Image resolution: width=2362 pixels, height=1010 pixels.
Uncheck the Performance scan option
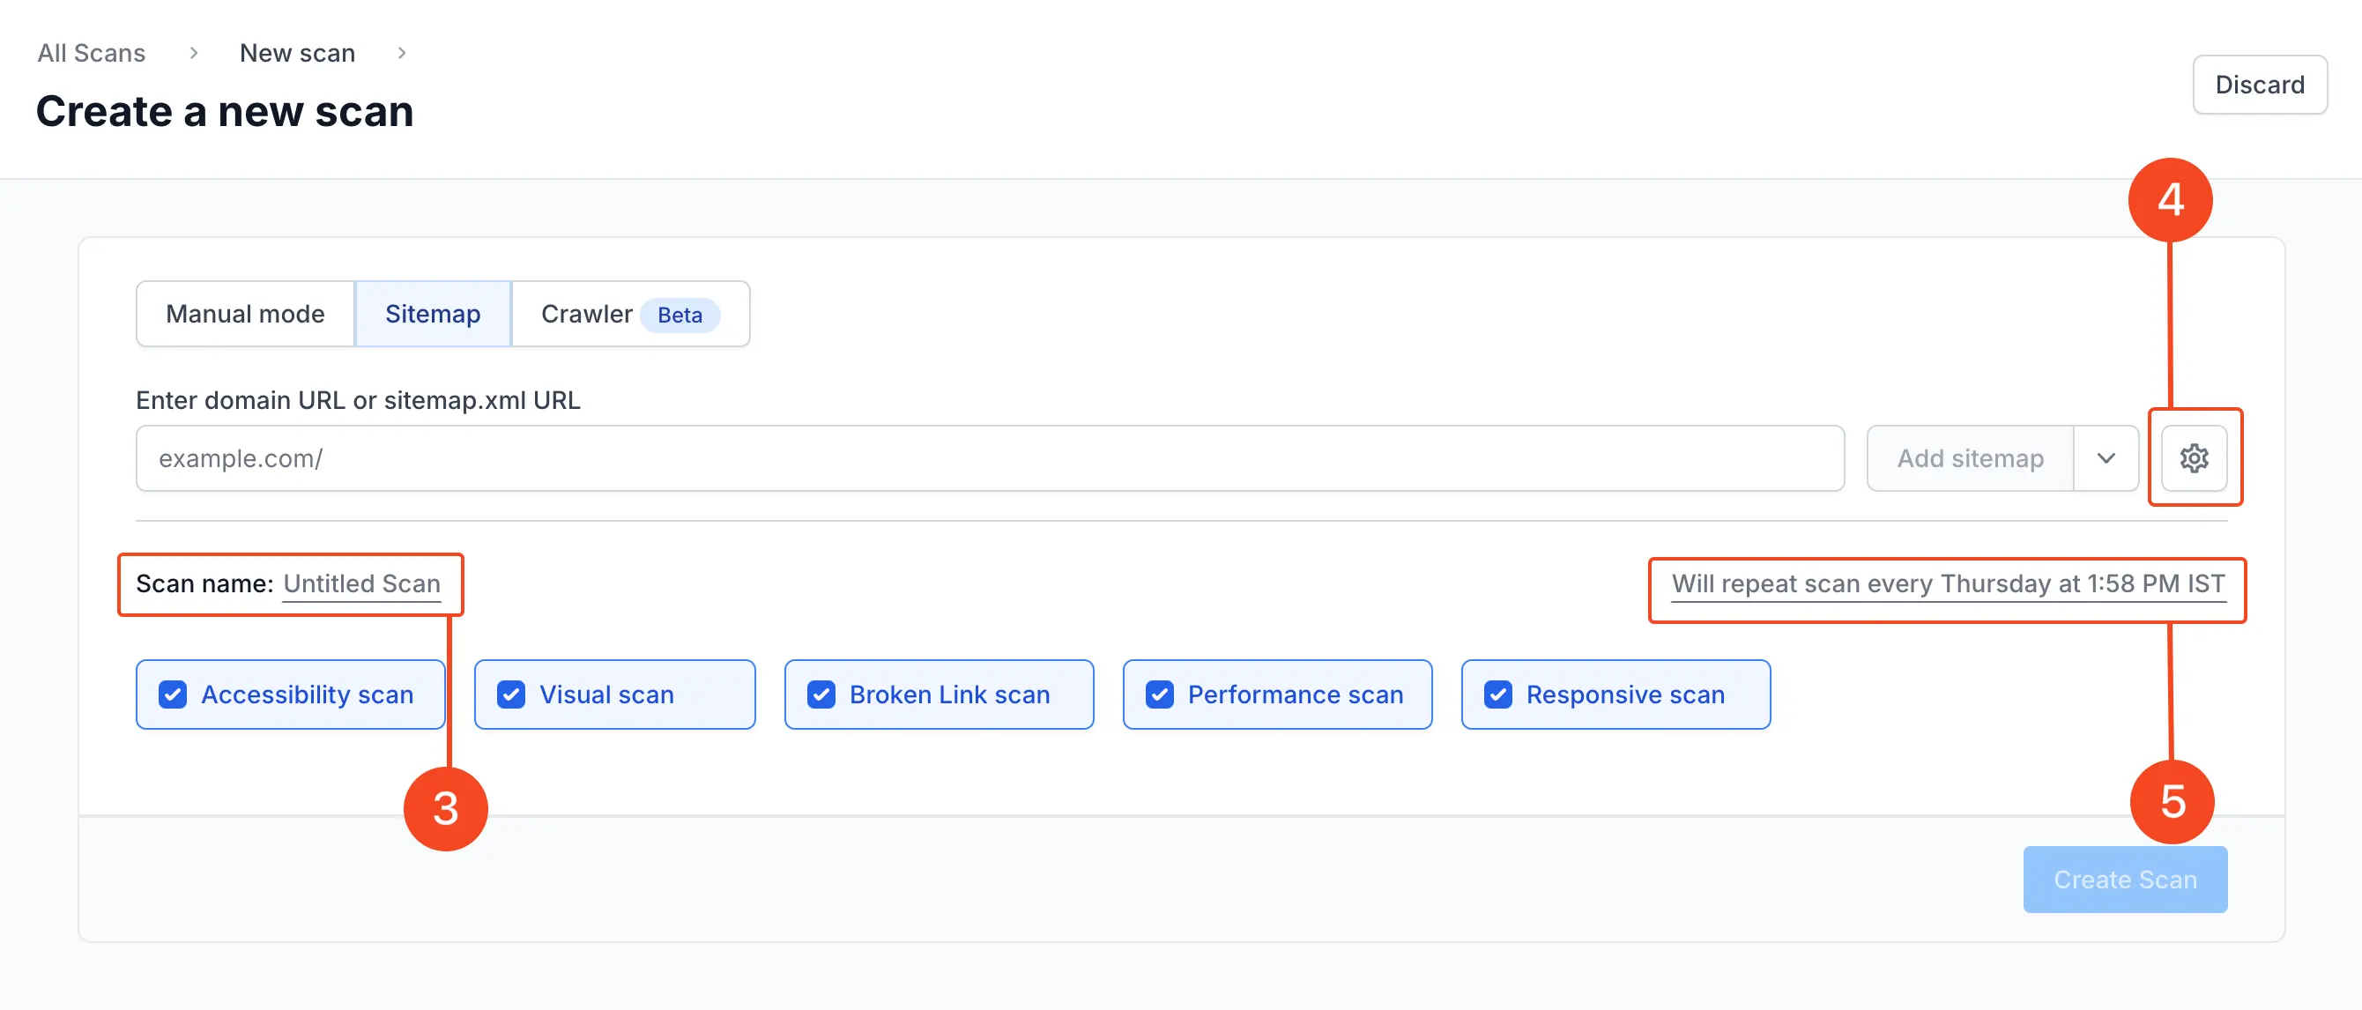pos(1159,694)
